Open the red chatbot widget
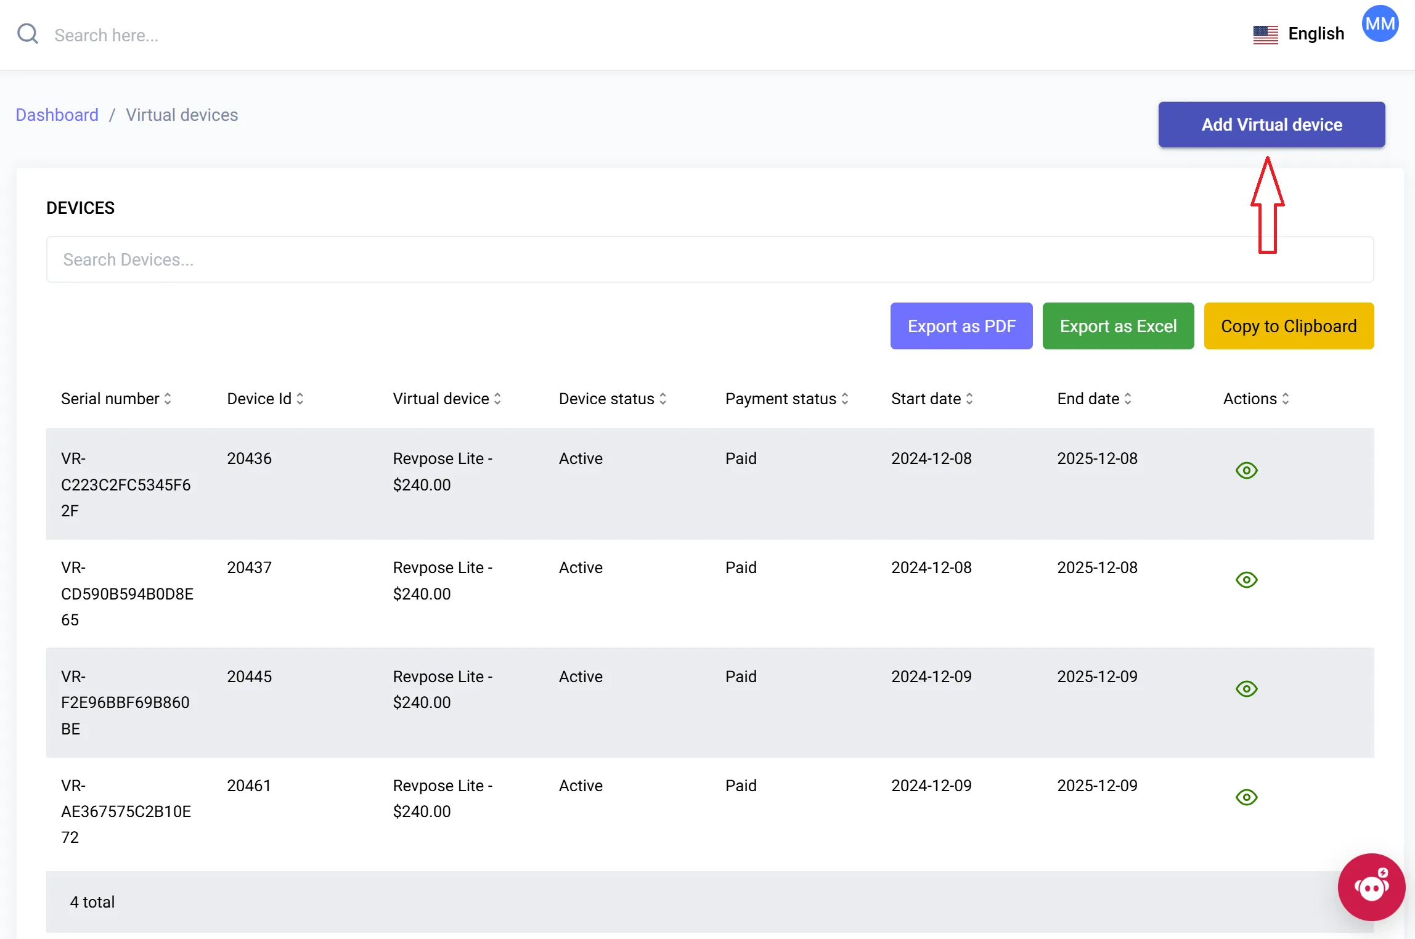This screenshot has height=939, width=1415. (x=1371, y=887)
